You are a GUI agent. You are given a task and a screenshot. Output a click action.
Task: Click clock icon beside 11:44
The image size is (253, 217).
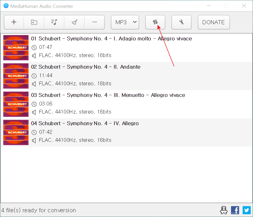[34, 76]
